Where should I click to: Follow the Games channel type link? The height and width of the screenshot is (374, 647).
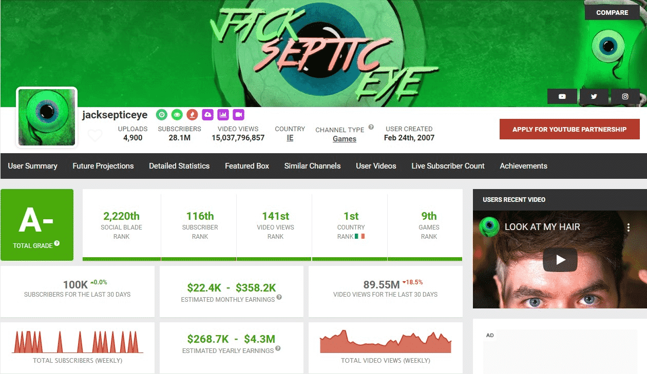click(x=345, y=139)
